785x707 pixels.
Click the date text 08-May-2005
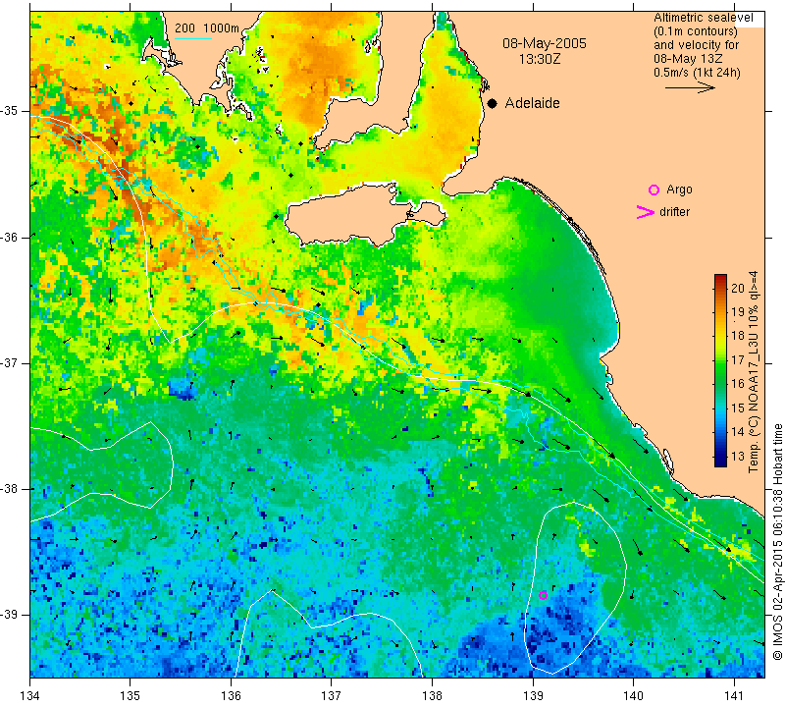[x=545, y=43]
